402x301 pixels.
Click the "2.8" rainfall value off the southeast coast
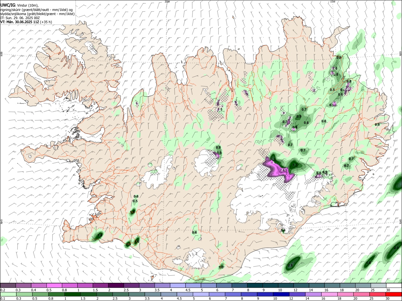pos(290,266)
